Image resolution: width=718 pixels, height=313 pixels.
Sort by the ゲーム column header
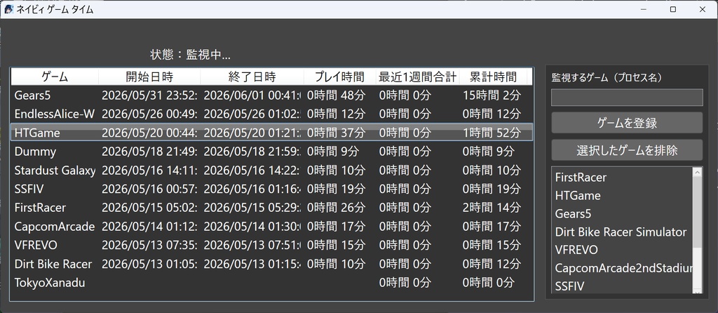[x=55, y=76]
